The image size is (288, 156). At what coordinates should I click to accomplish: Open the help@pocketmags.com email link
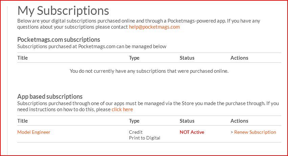pos(154,27)
